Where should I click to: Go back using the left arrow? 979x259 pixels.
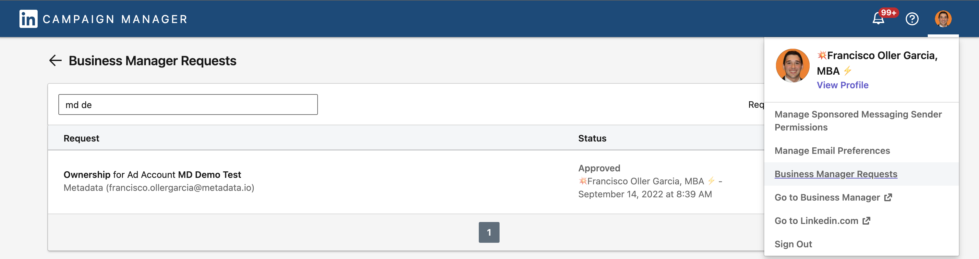[x=55, y=60]
